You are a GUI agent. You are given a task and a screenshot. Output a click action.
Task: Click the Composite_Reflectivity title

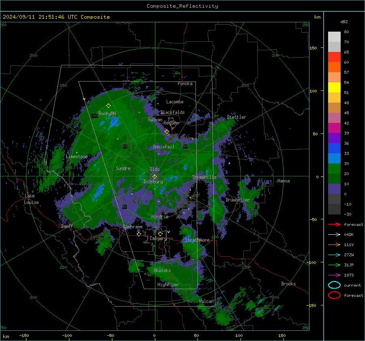pos(182,6)
